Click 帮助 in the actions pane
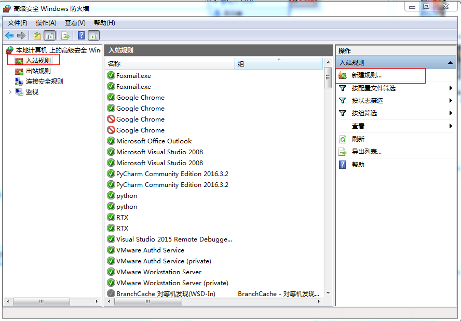This screenshot has width=461, height=321. (x=358, y=165)
